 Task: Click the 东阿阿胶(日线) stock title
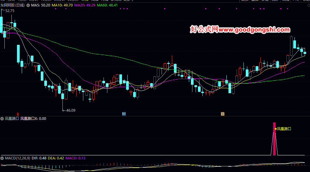coord(12,5)
